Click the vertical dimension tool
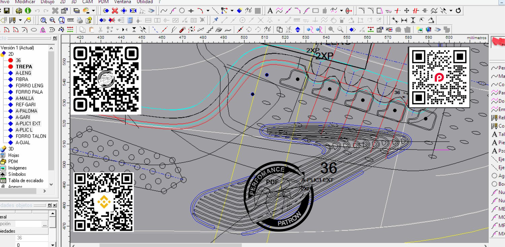 pyautogui.click(x=413, y=20)
